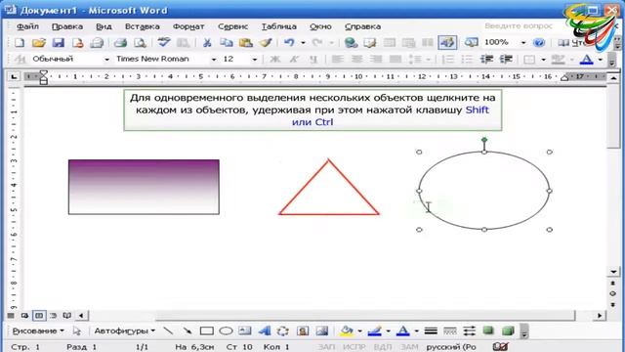The image size is (625, 352).
Task: Open fill color dropdown arrow
Action: tap(359, 330)
